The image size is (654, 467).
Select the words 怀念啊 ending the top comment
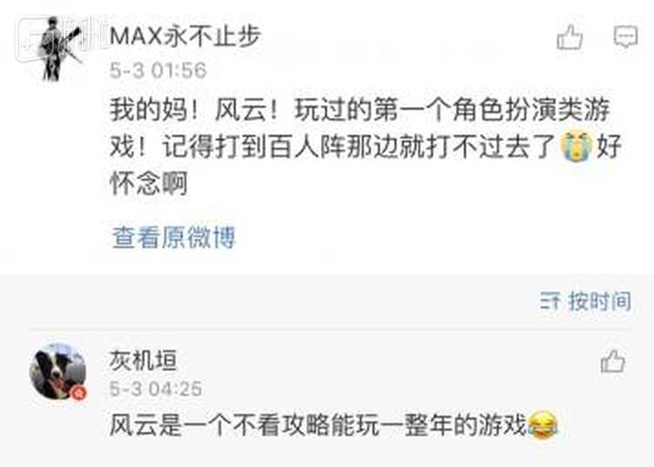[148, 183]
